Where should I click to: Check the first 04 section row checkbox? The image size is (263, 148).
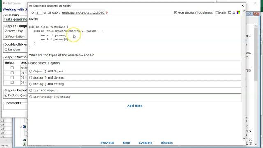pyautogui.click(x=12, y=73)
